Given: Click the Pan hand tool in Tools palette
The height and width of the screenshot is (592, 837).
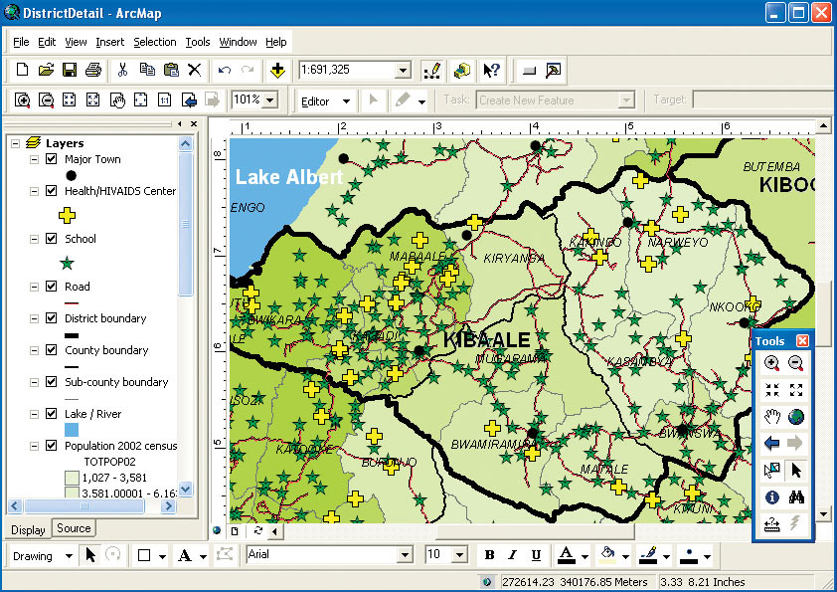Looking at the screenshot, I should pyautogui.click(x=772, y=417).
